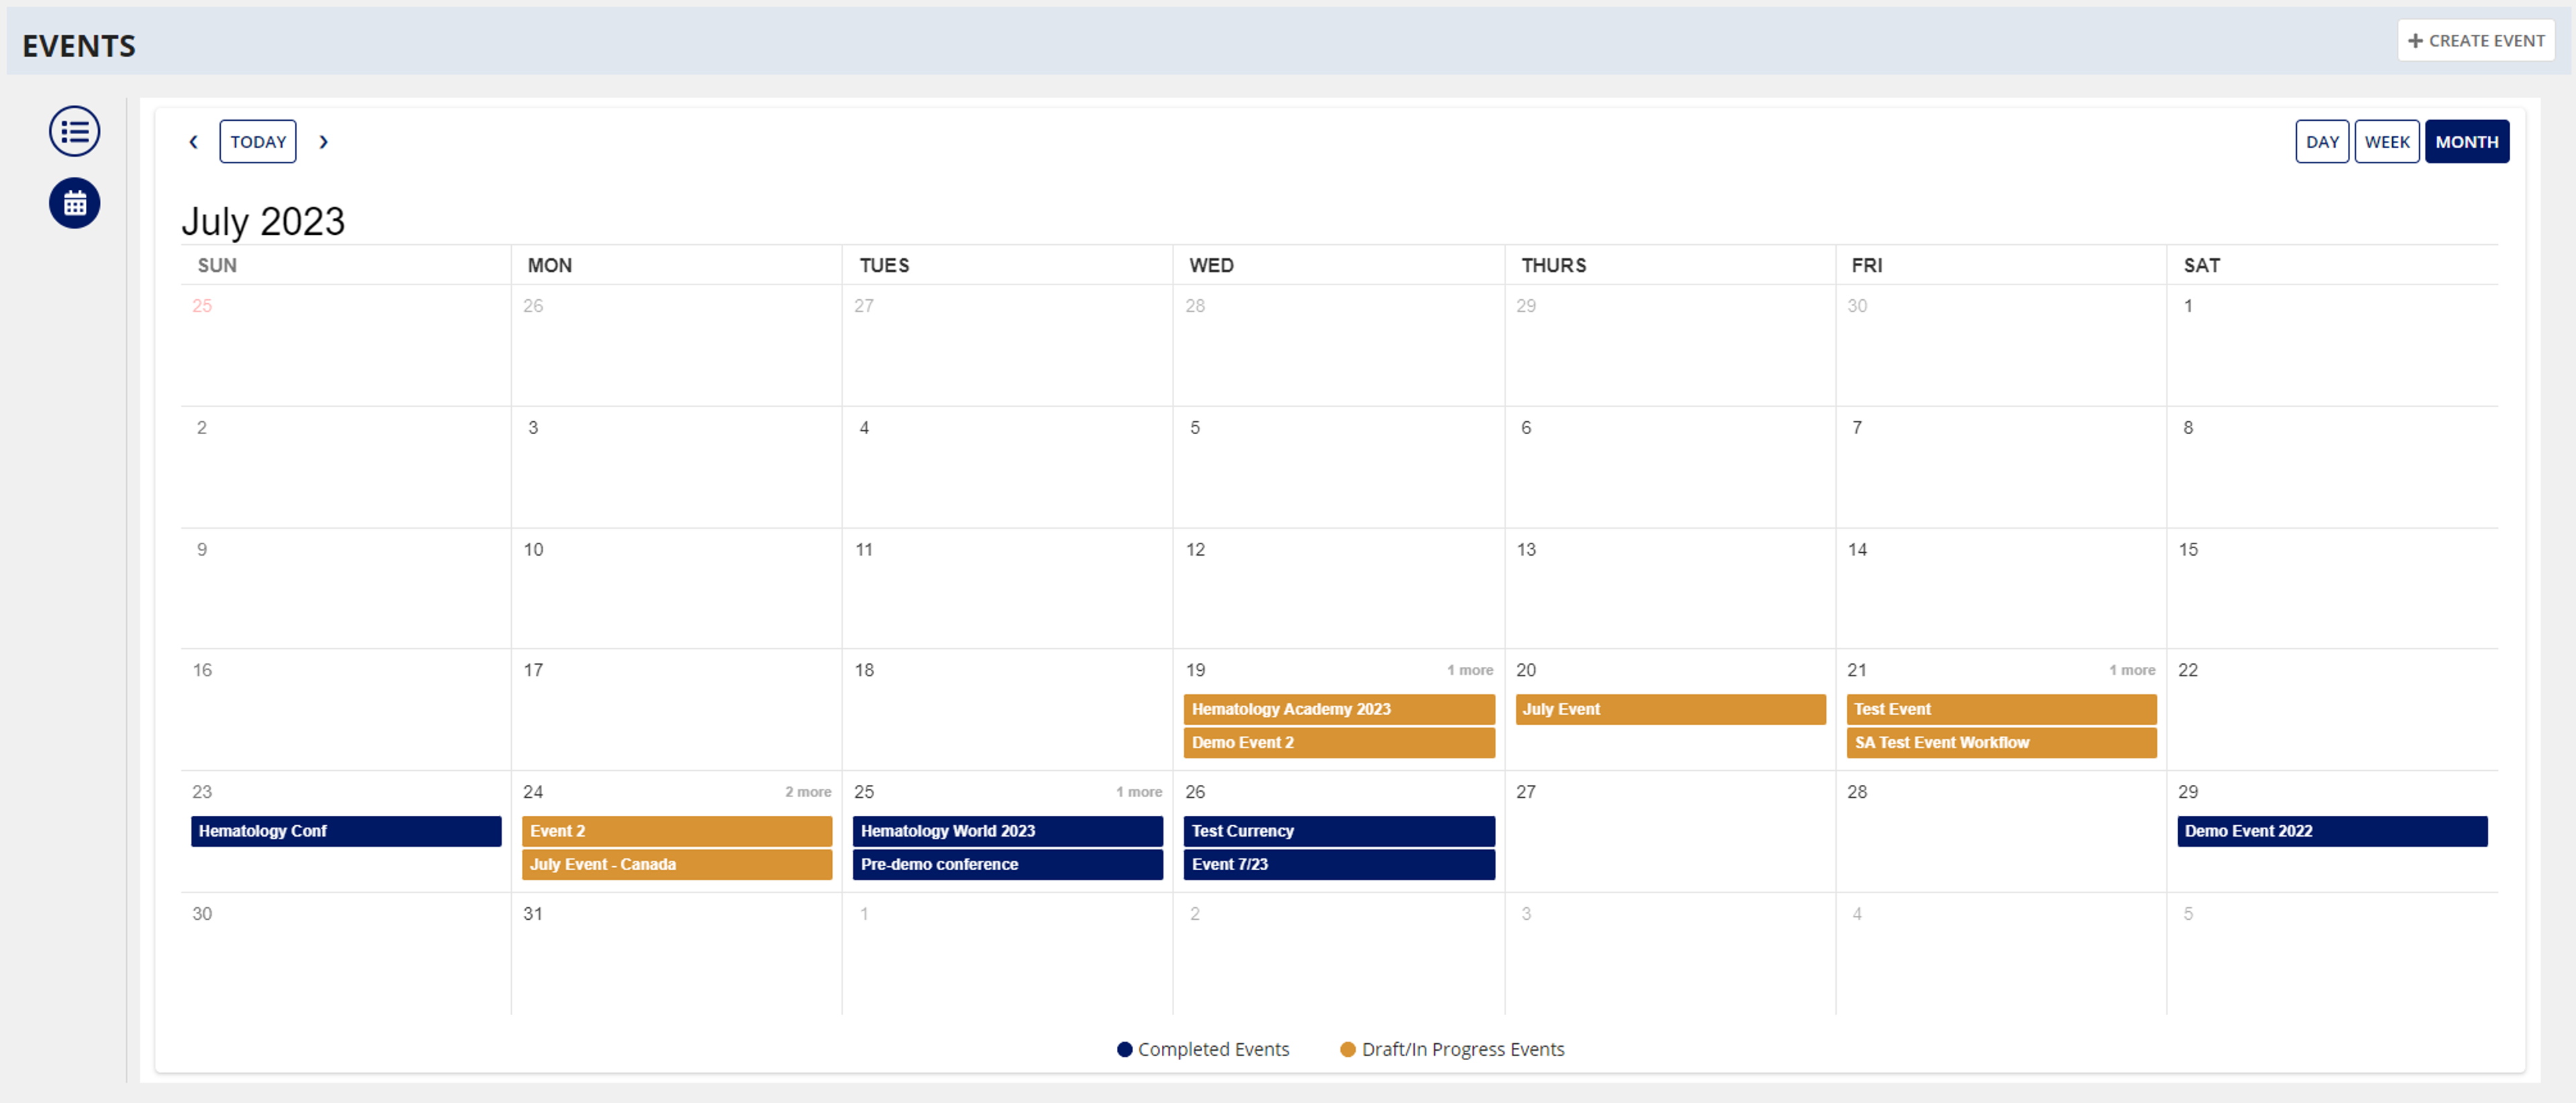Image resolution: width=2576 pixels, height=1103 pixels.
Task: Select July day number 28
Action: 1857,792
